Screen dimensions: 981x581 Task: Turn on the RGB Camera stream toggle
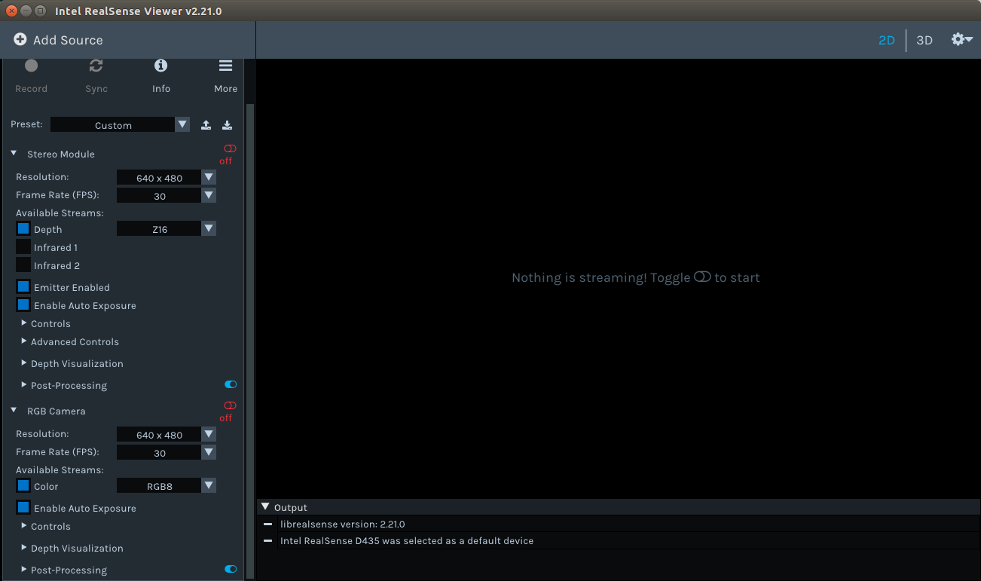pyautogui.click(x=230, y=406)
